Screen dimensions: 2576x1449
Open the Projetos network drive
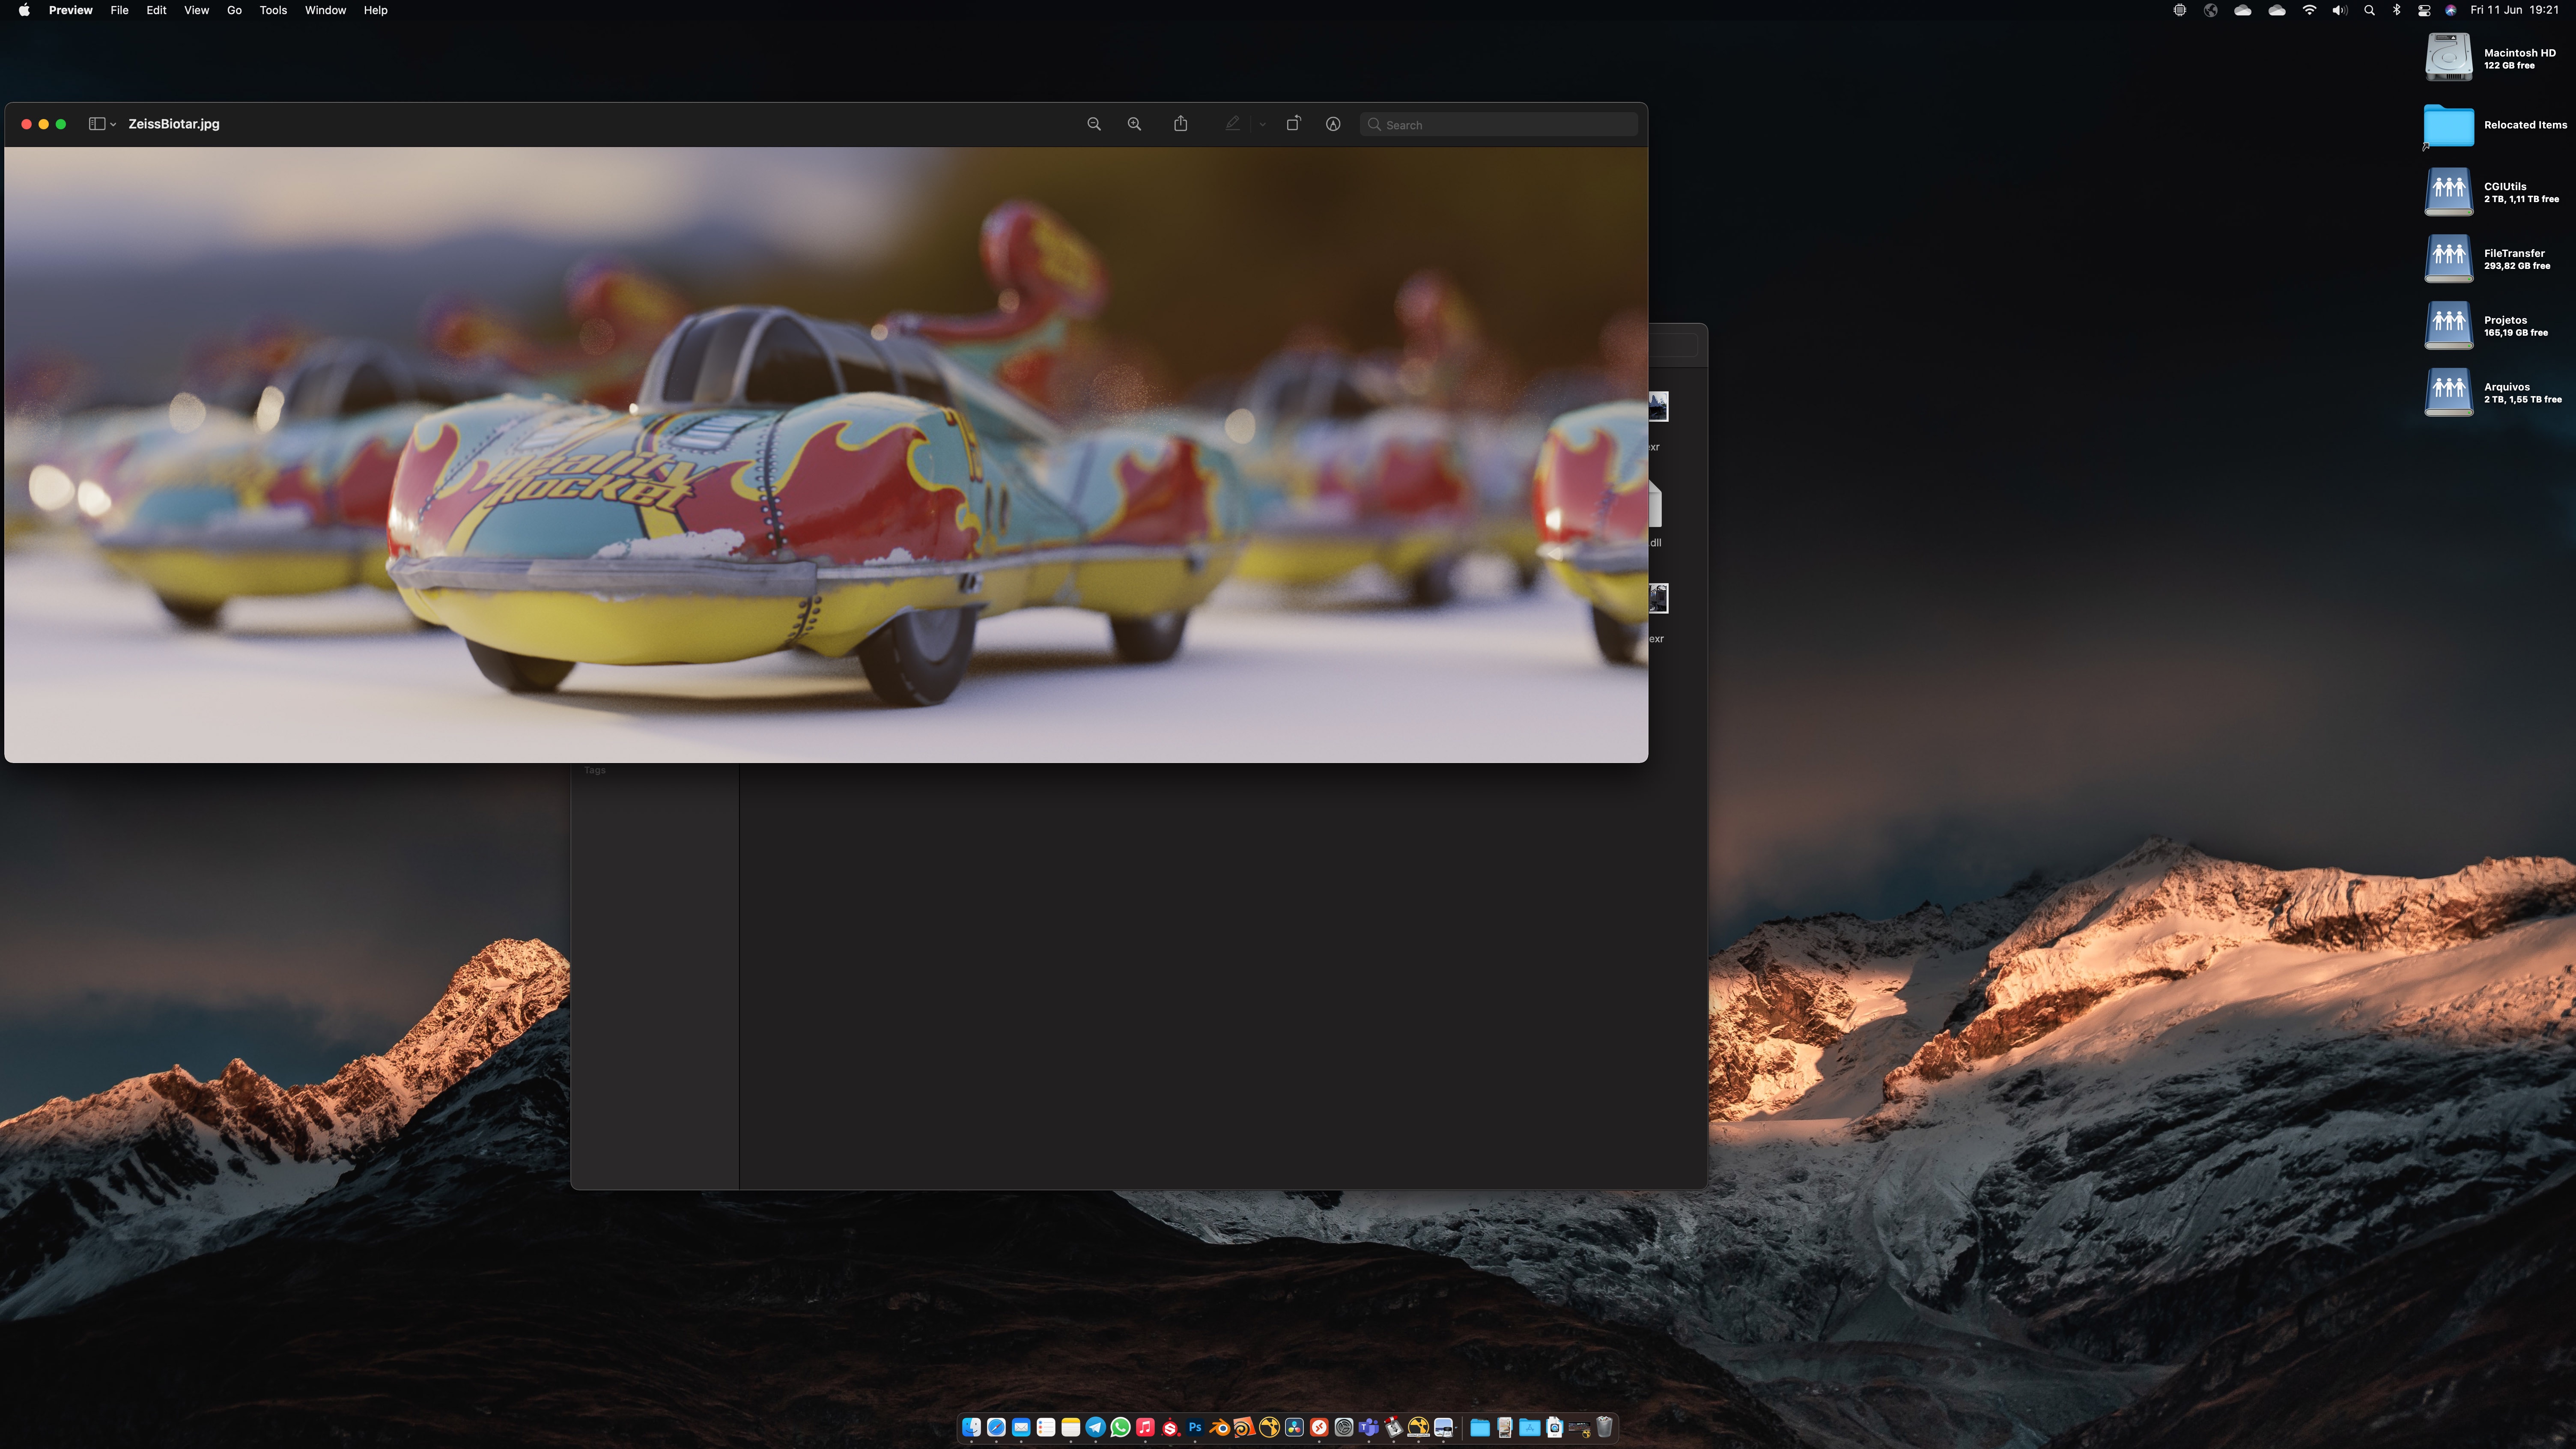(x=2448, y=325)
